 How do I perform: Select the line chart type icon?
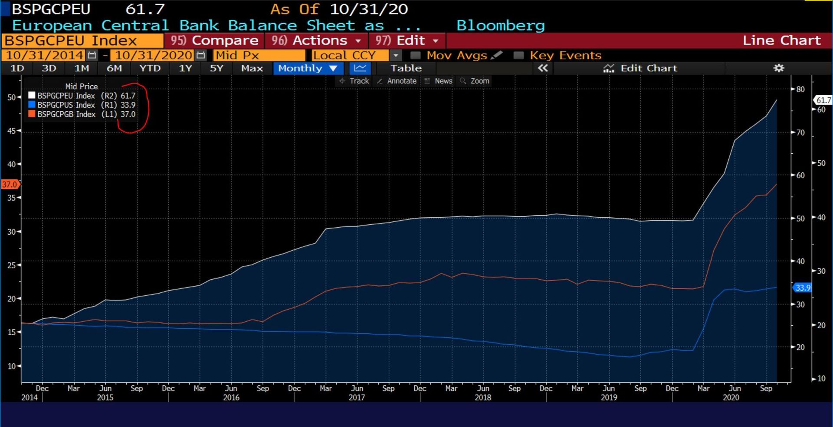point(360,68)
